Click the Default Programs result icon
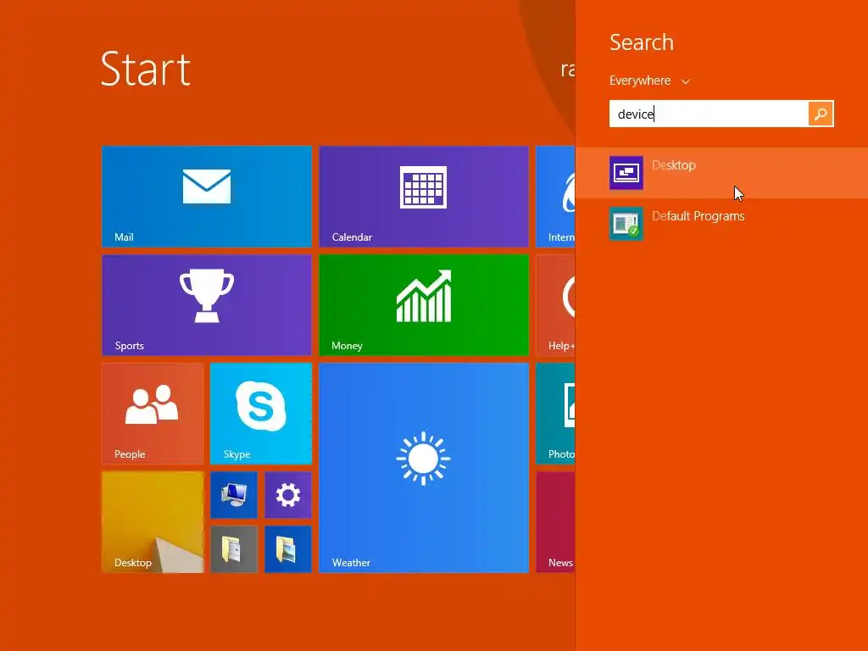Viewport: 868px width, 651px height. pos(626,224)
